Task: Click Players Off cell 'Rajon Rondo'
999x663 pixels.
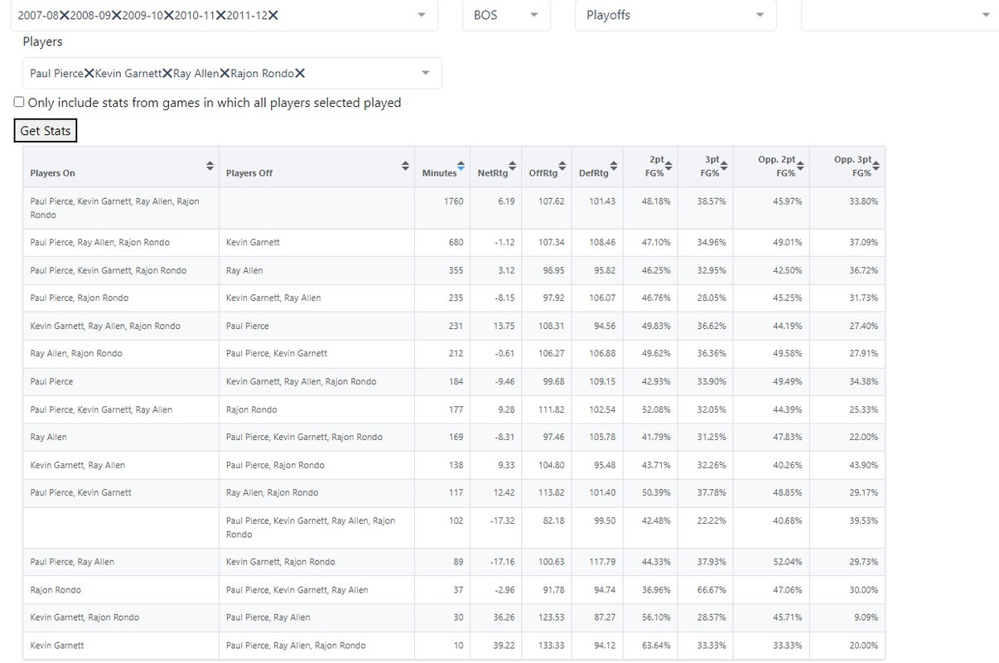Action: point(316,409)
